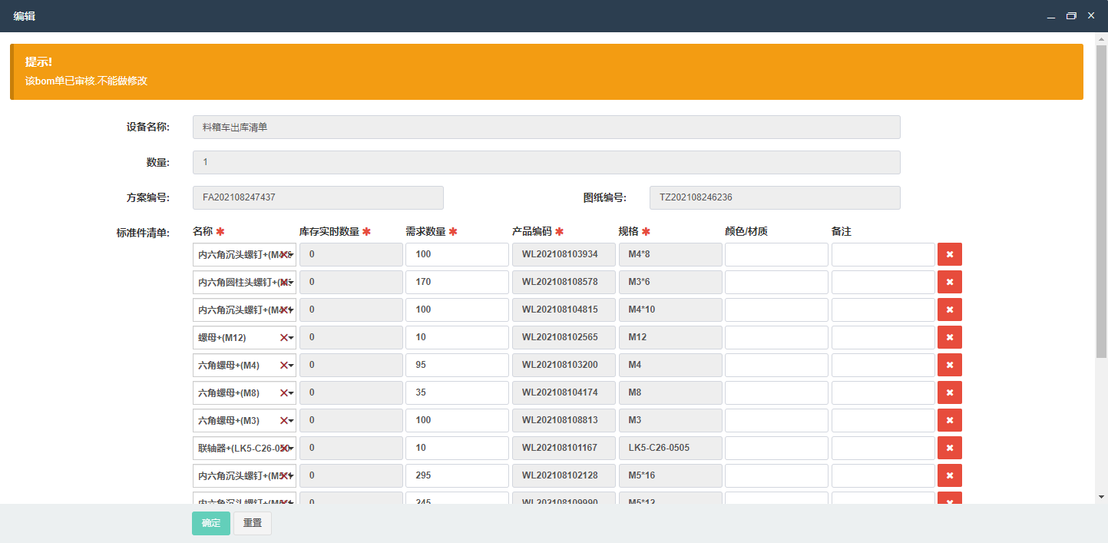Click the scrollbar up arrow
Image resolution: width=1108 pixels, height=543 pixels.
click(x=1102, y=38)
